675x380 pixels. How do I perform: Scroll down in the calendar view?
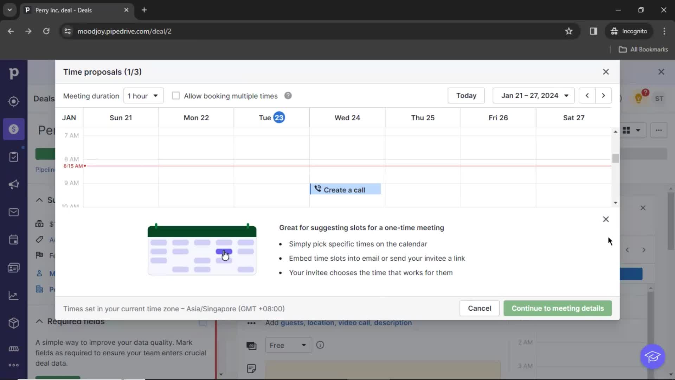coord(615,203)
